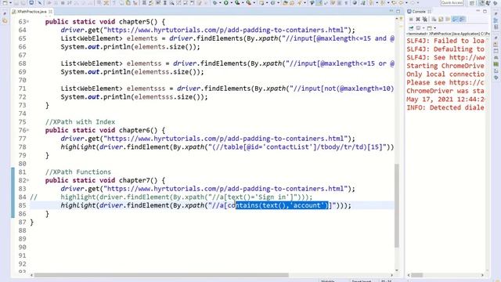Click the Debug bug icon in toolbar
Image resolution: width=501 pixels, height=282 pixels.
tap(215, 3)
